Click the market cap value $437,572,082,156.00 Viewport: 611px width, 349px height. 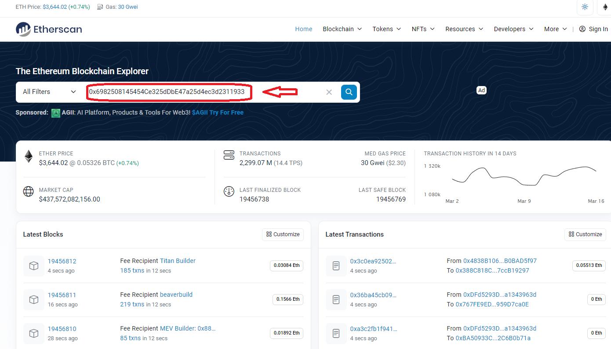[x=69, y=199]
